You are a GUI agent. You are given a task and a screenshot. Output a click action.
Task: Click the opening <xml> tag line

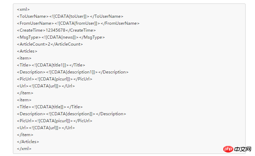pos(23,9)
